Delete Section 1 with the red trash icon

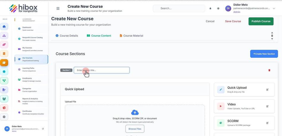(x=269, y=70)
